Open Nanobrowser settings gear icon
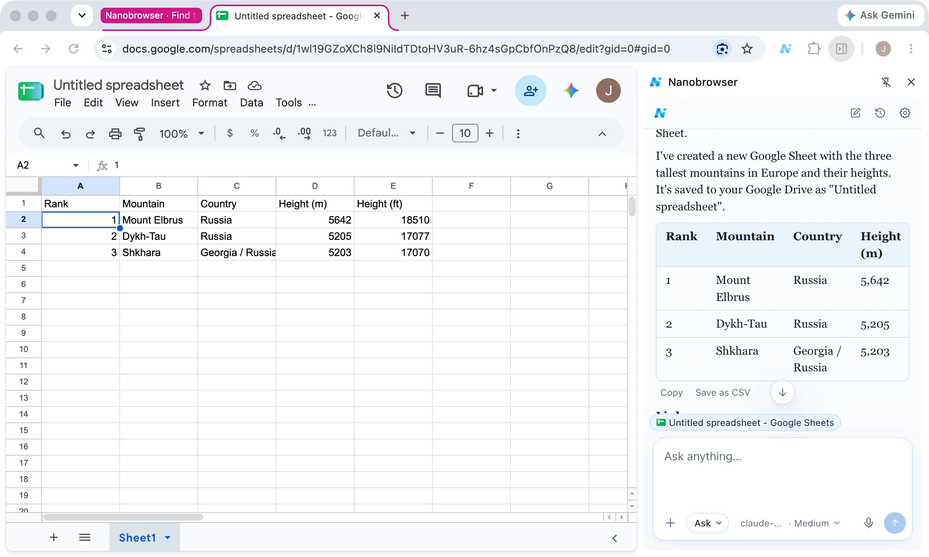 point(905,113)
